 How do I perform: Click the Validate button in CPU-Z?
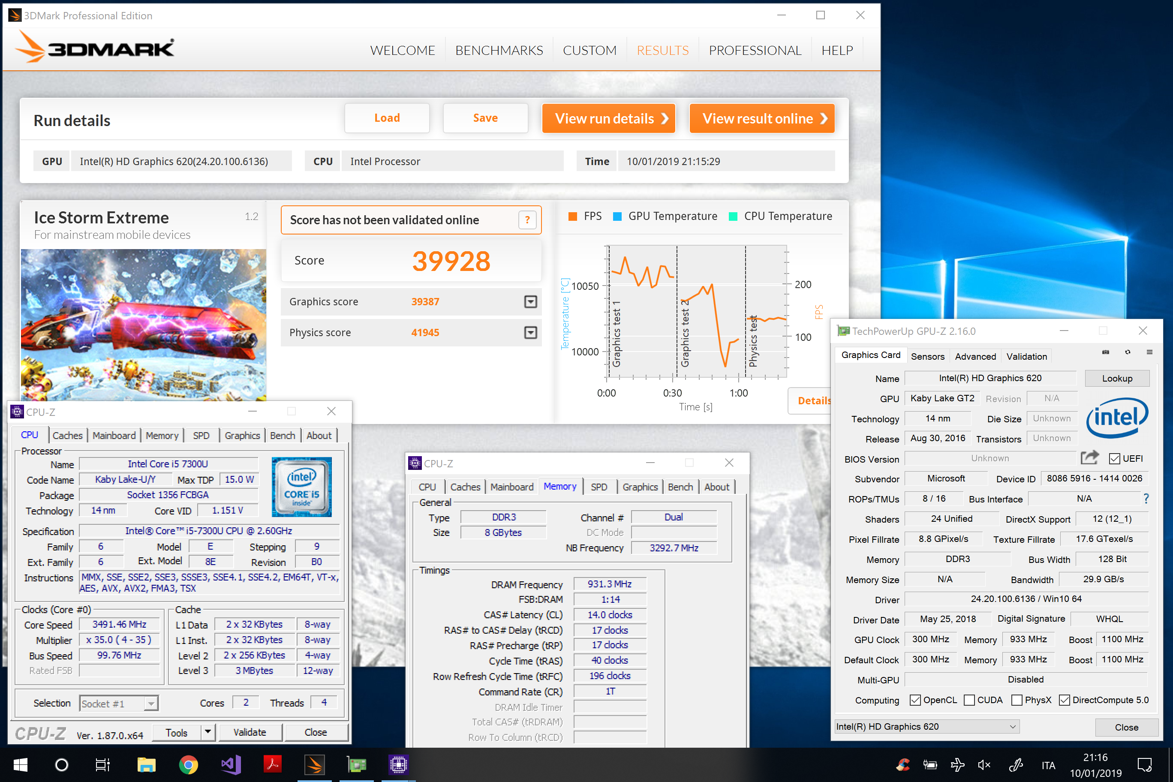250,732
